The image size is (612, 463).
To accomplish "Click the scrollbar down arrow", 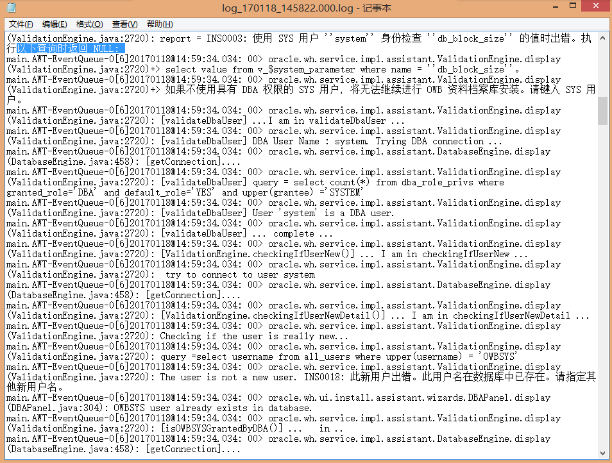I will click(x=602, y=453).
